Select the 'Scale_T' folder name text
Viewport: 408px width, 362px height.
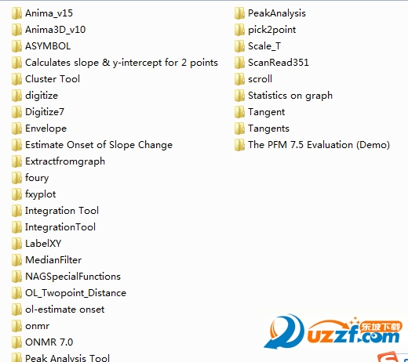[264, 46]
